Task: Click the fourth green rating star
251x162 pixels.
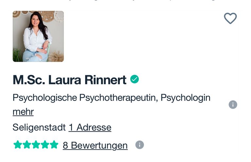Action: click(45, 145)
